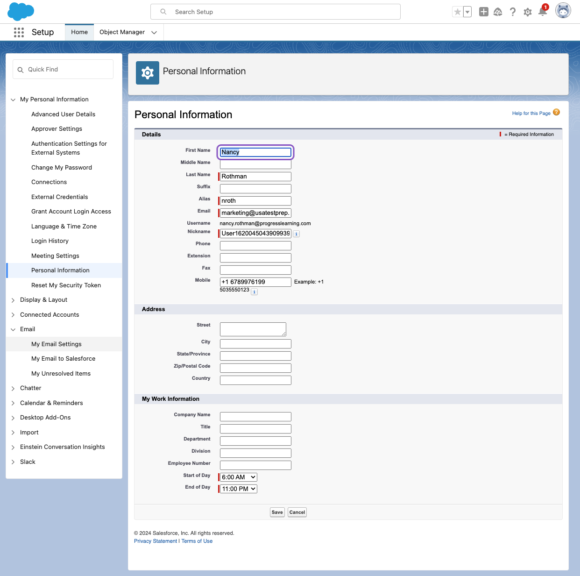
Task: Click the Street text area
Action: [253, 329]
